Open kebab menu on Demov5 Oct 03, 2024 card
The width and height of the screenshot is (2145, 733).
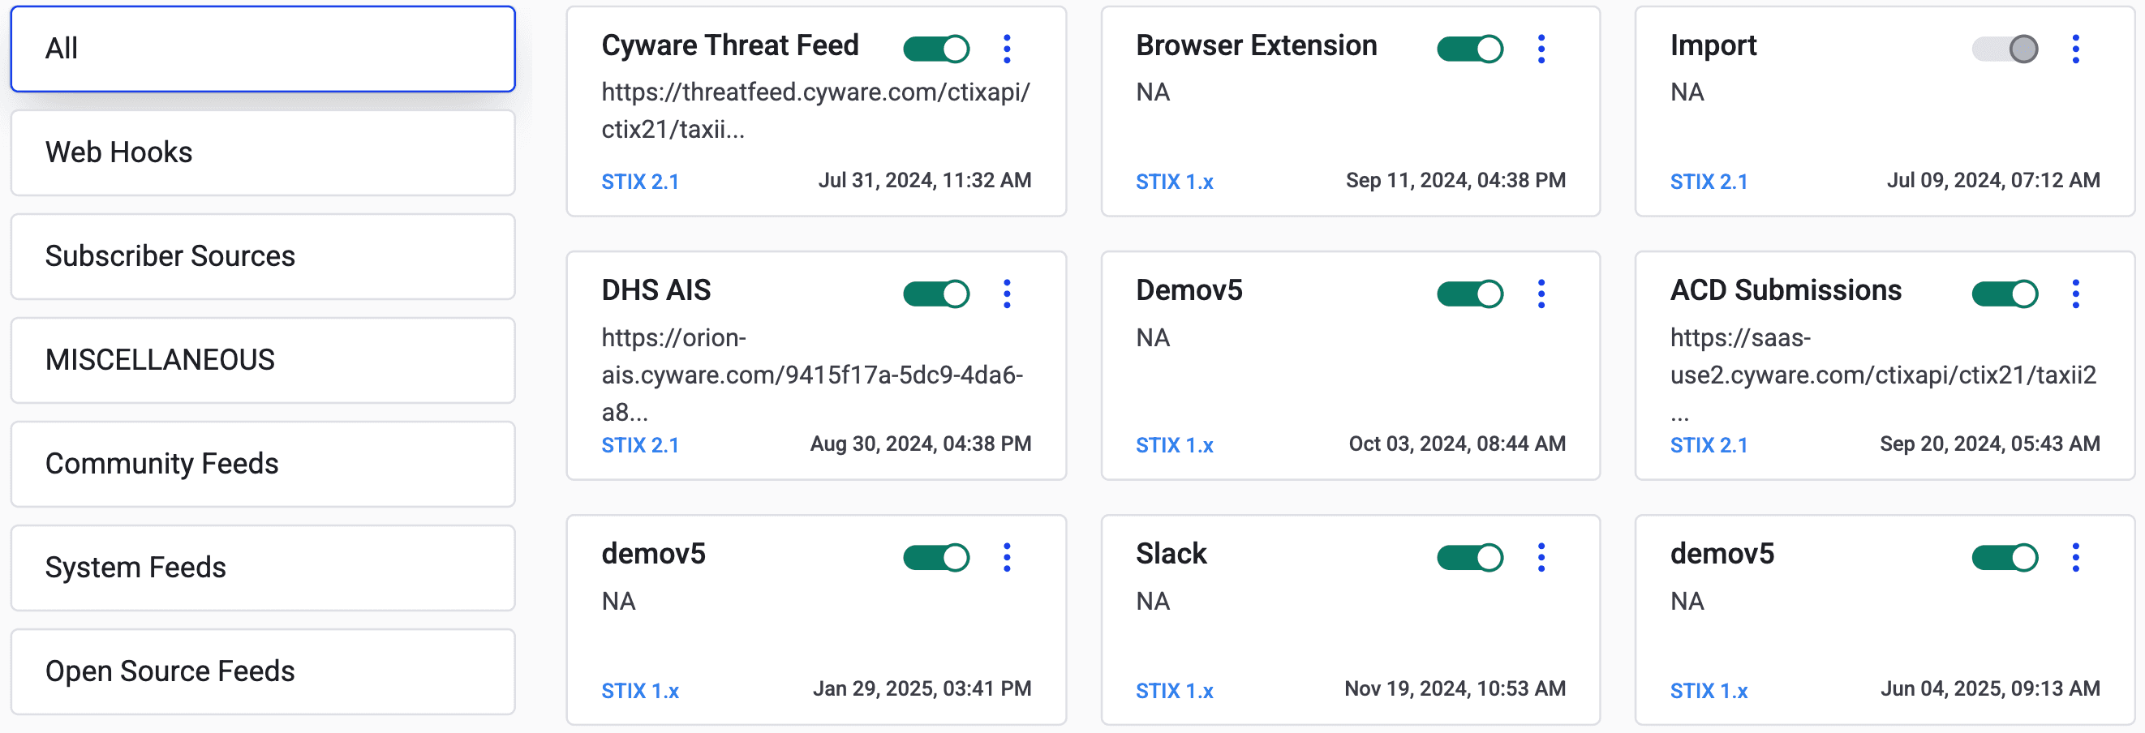point(1541,294)
